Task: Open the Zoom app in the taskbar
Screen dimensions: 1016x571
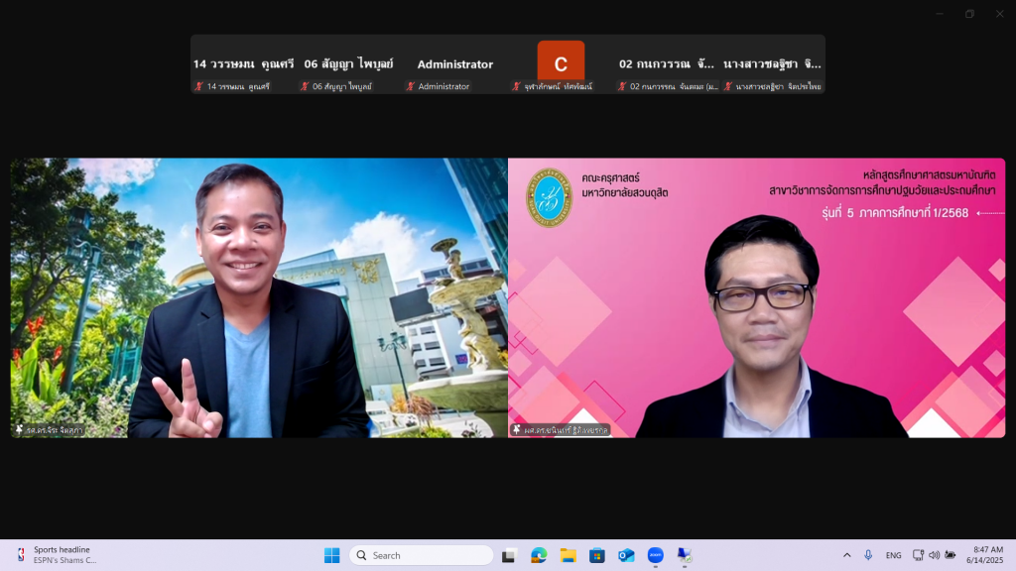Action: (x=655, y=555)
